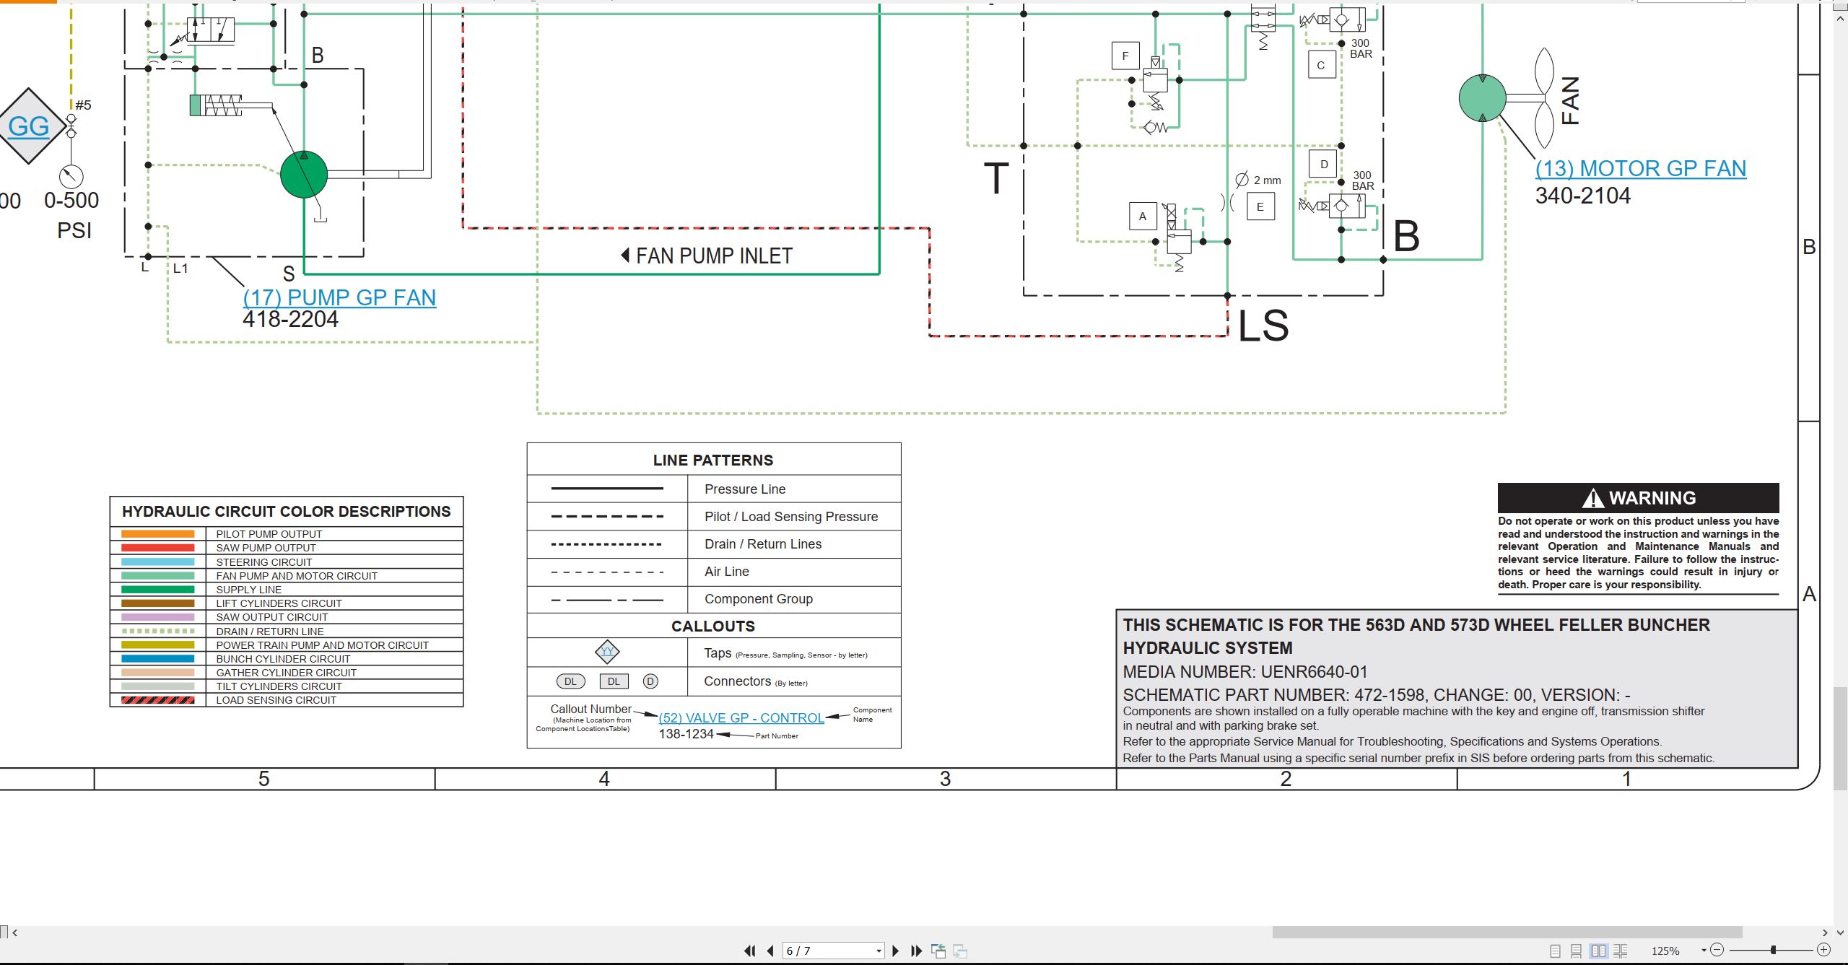This screenshot has width=1848, height=965.
Task: Open the zoom level dropdown arrow
Action: pyautogui.click(x=1704, y=950)
